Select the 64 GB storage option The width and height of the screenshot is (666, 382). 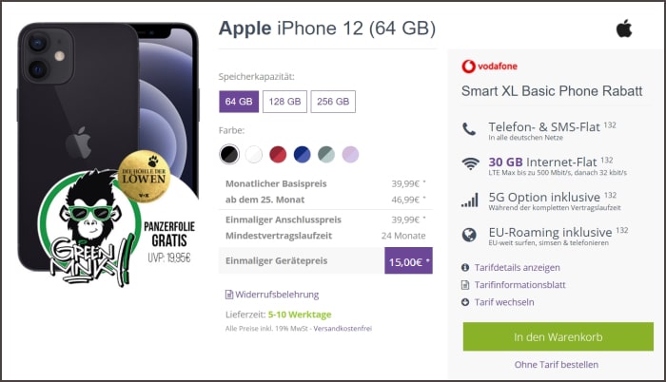tap(239, 102)
